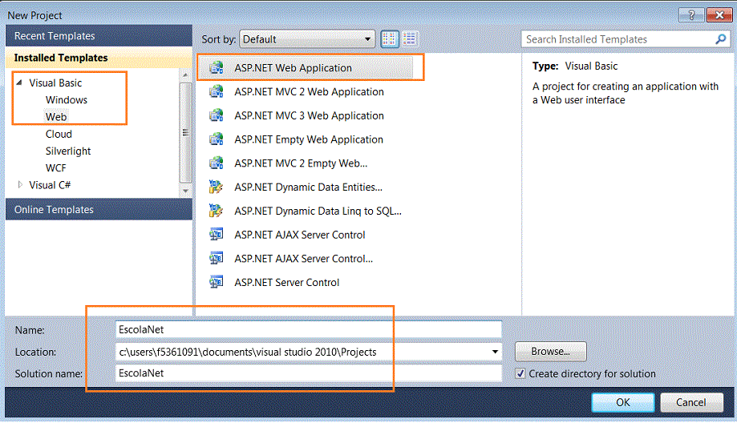
Task: Select the Visual Basic tree label
Action: point(55,83)
